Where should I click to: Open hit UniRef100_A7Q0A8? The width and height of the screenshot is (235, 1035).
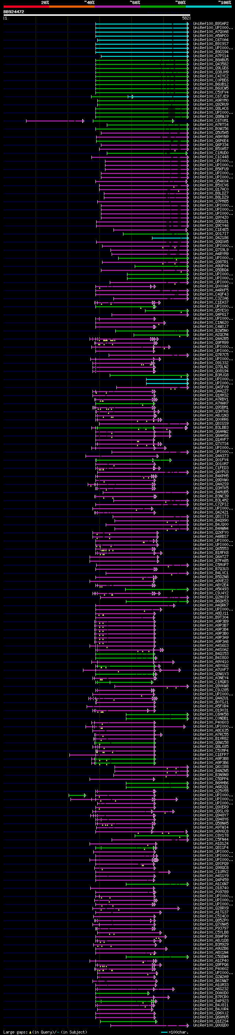click(211, 32)
